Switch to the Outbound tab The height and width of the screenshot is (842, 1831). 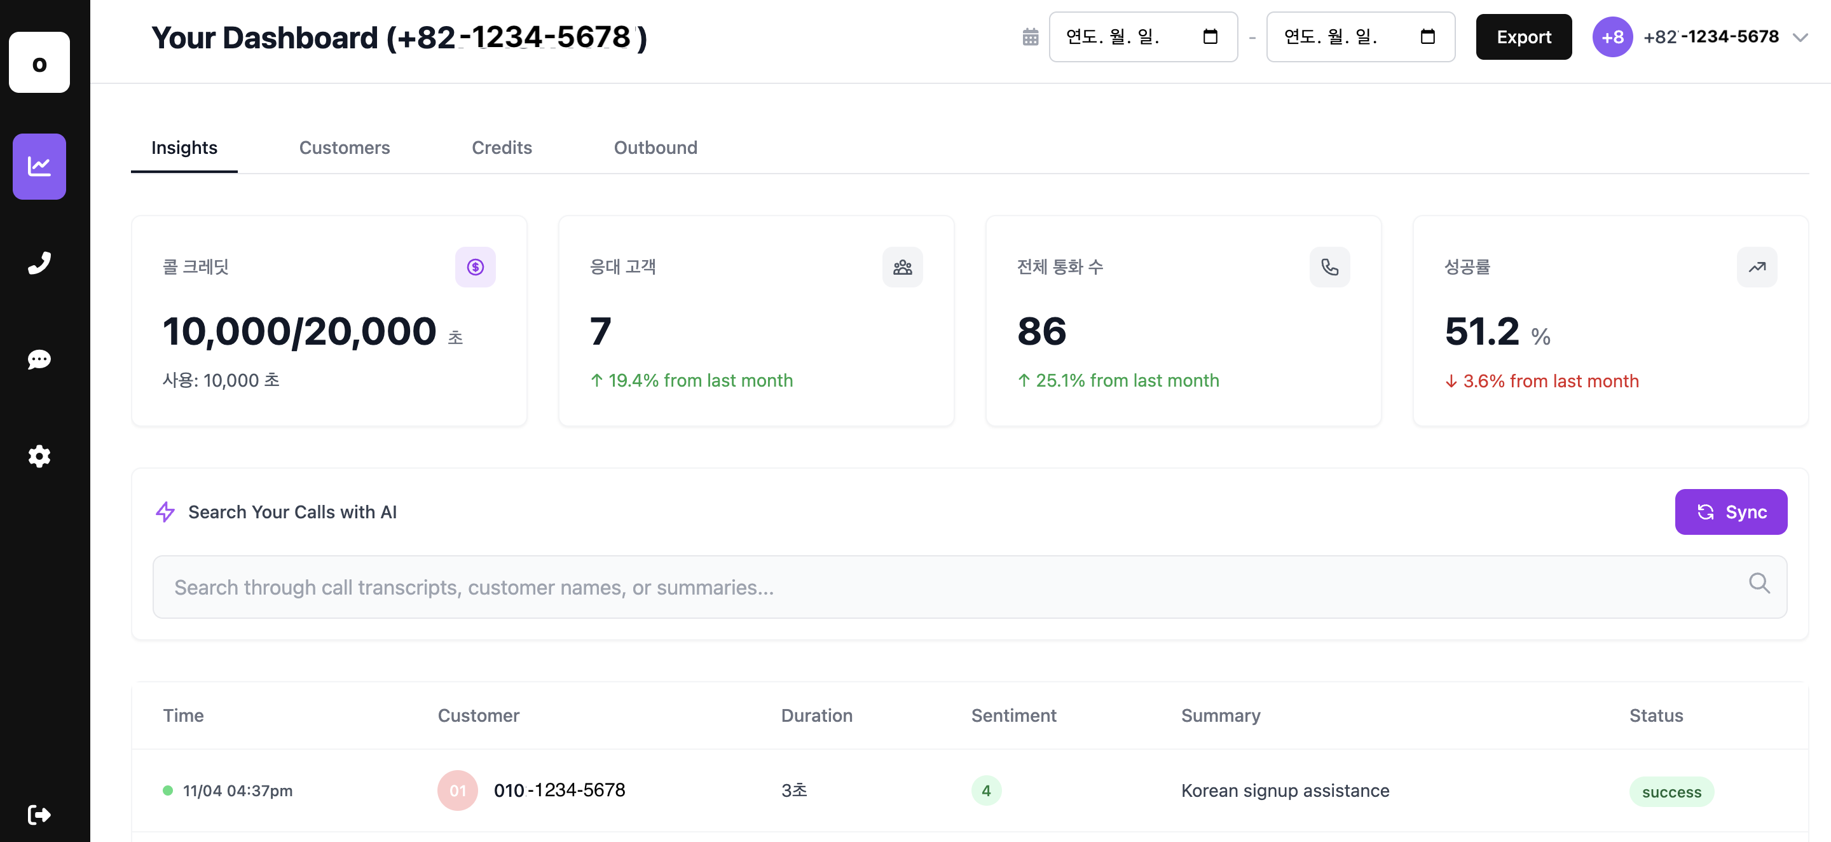coord(655,148)
